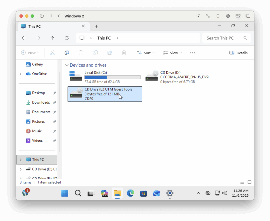The height and width of the screenshot is (221, 270).
Task: Click the Back navigation arrow
Action: click(24, 38)
